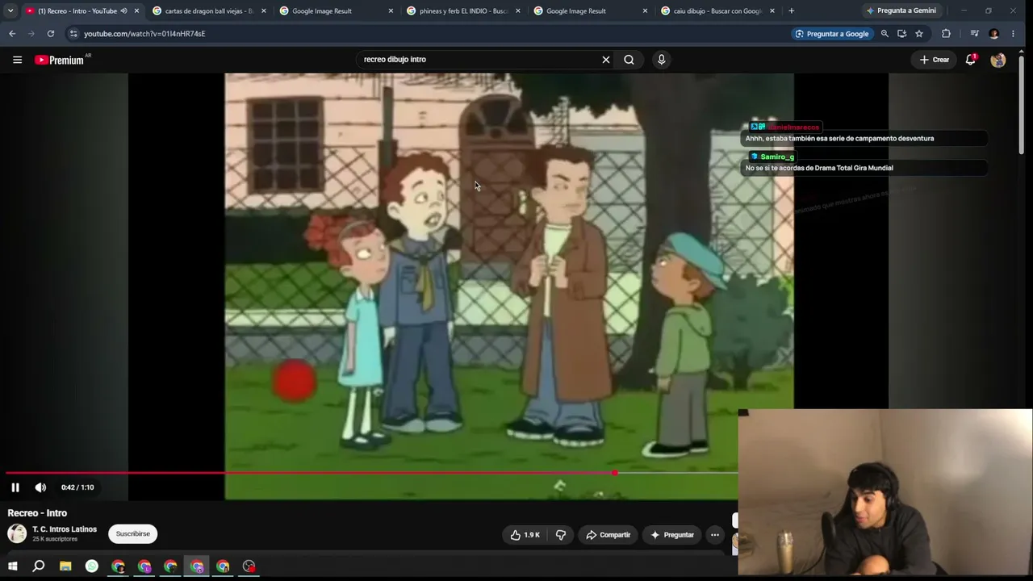
Task: Close the 'cartas de dragon ball viejas' tab
Action: click(263, 10)
